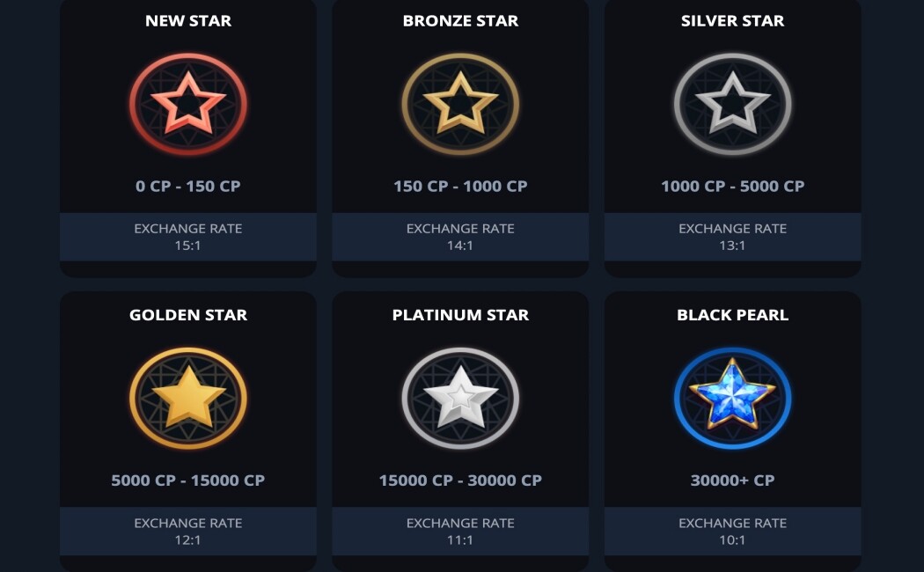Screen dimensions: 924x572
Task: Select the 1000 CP - 5000 CP text
Action: (732, 187)
